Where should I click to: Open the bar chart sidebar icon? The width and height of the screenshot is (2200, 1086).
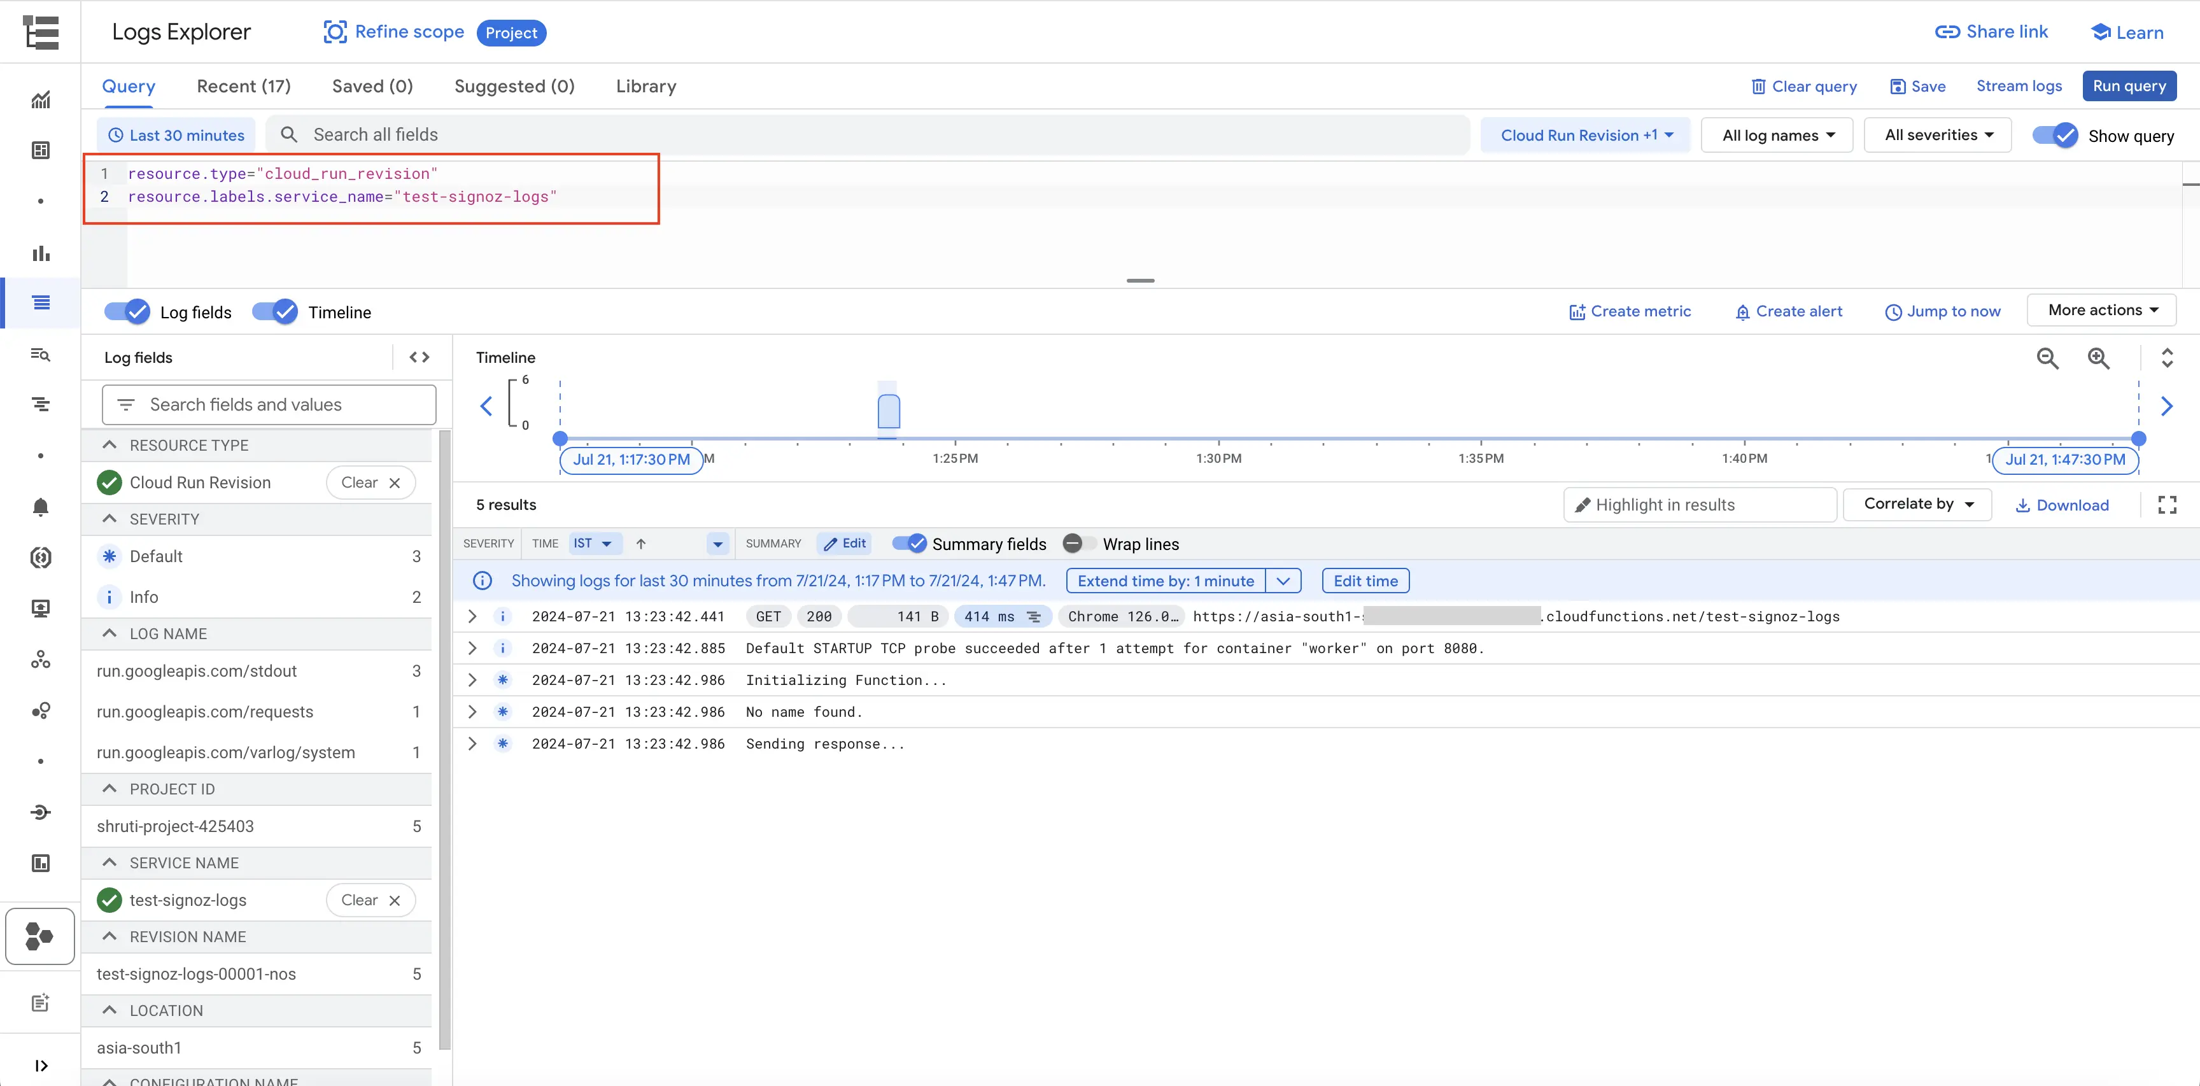coord(40,253)
